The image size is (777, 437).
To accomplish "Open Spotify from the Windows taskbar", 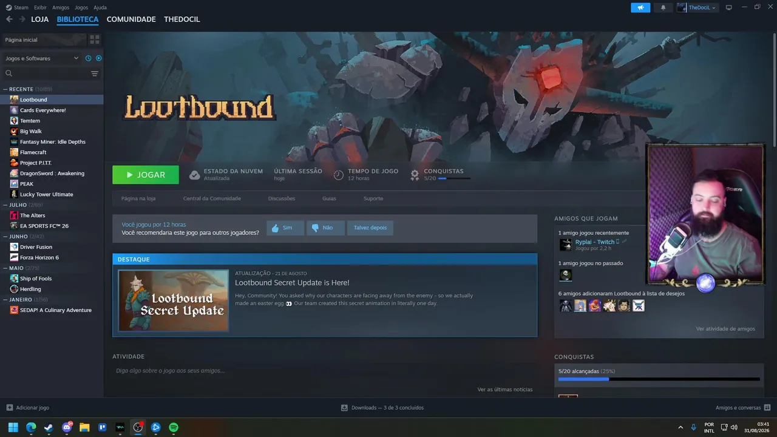I will (x=174, y=427).
